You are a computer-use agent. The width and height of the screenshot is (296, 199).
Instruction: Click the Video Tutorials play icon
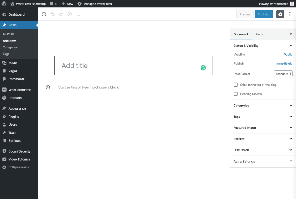point(4,159)
